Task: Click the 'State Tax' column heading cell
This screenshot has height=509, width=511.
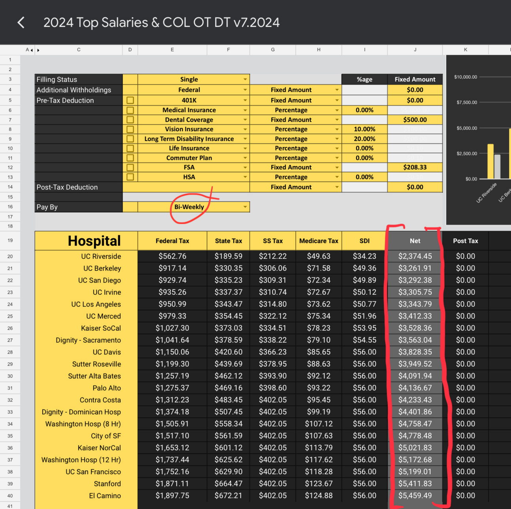Action: click(229, 241)
